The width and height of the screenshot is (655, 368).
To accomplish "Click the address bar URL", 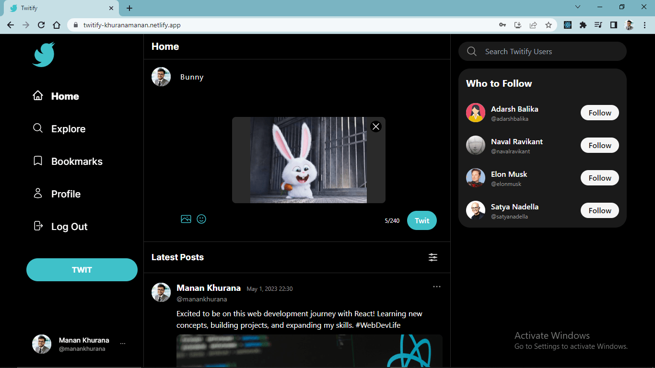I will click(132, 25).
